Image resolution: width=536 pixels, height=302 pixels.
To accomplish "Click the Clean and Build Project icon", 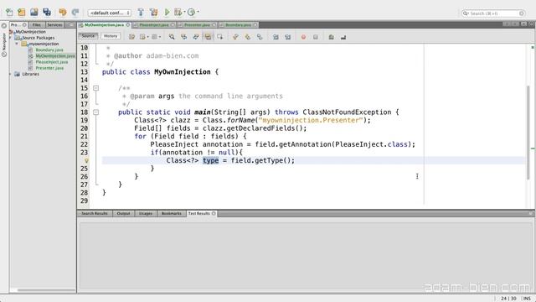I will 154,13.
